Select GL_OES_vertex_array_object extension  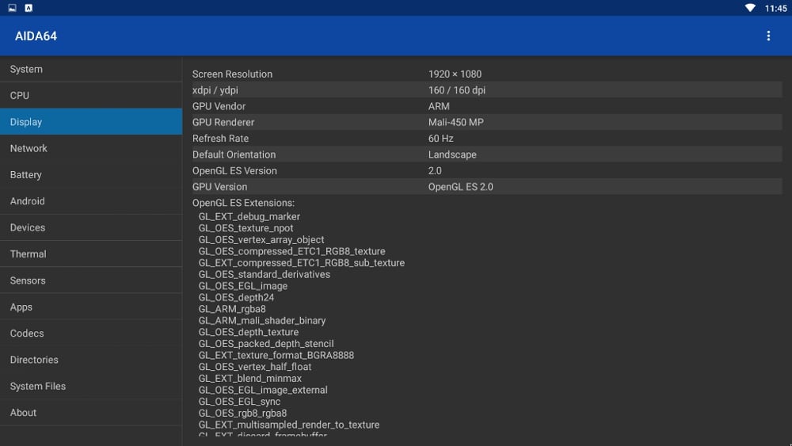261,240
